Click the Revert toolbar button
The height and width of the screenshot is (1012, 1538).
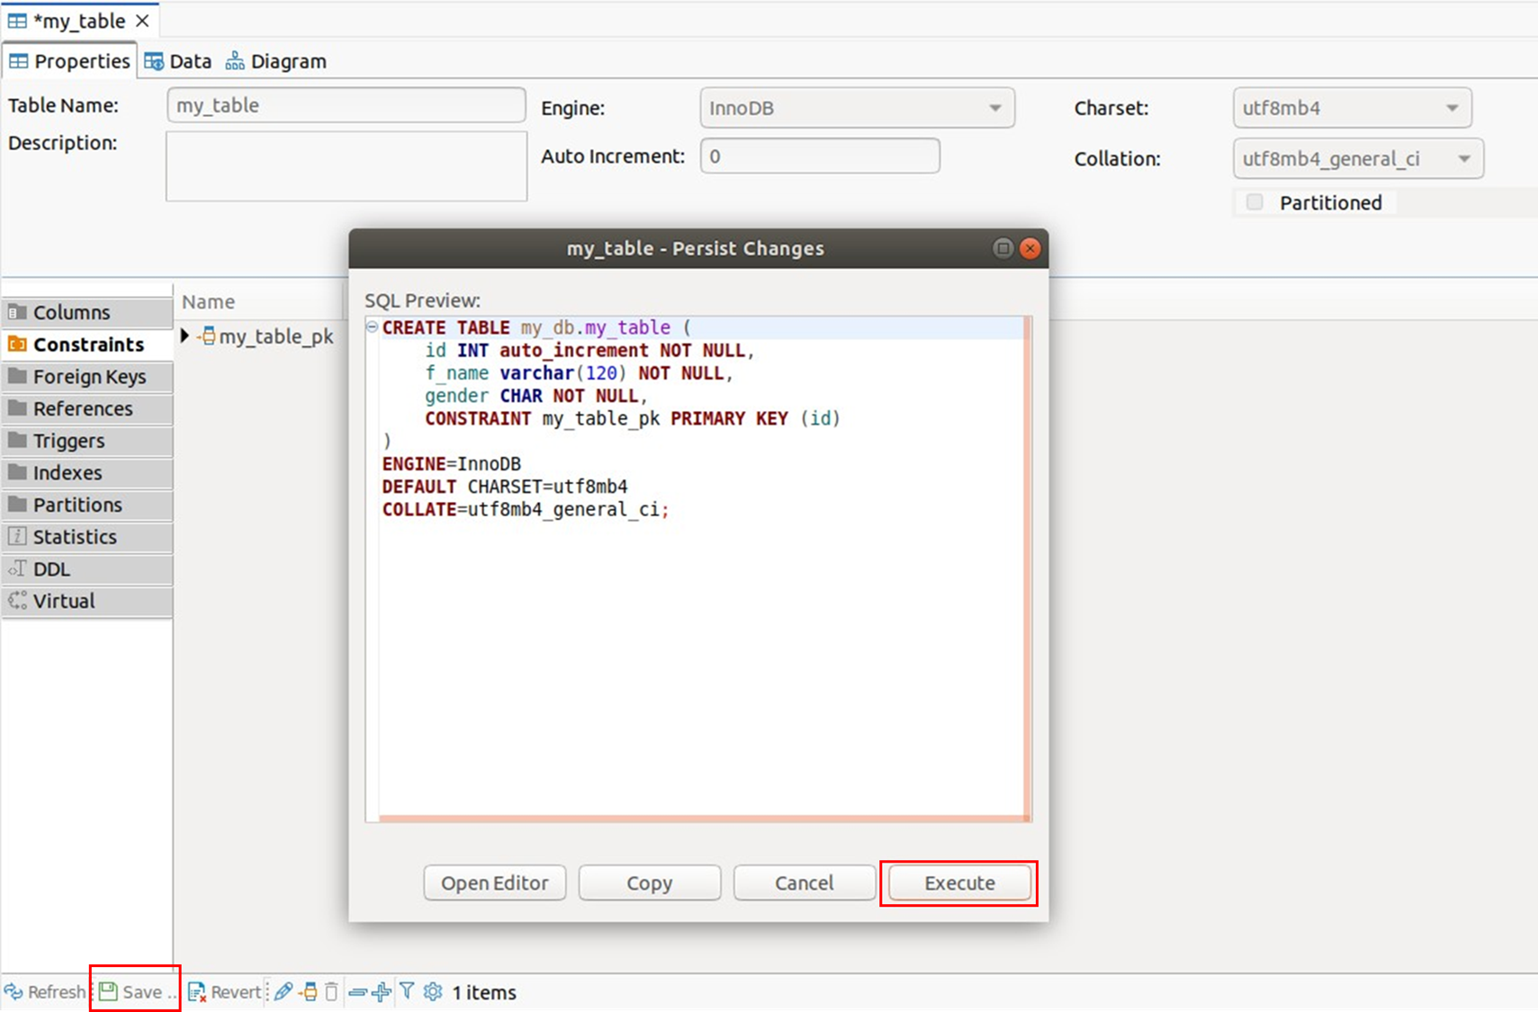point(225,992)
